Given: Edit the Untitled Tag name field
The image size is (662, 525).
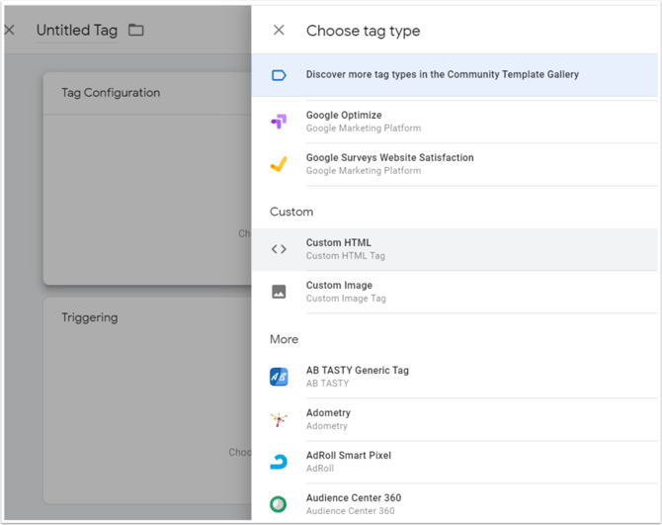Looking at the screenshot, I should click(77, 31).
